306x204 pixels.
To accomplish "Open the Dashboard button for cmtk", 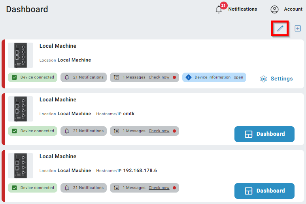I will pyautogui.click(x=264, y=134).
